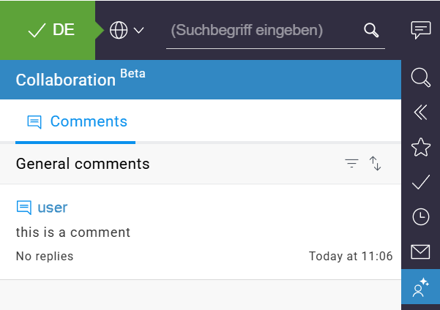Click the envelope mail icon
The width and height of the screenshot is (440, 310).
click(x=420, y=252)
